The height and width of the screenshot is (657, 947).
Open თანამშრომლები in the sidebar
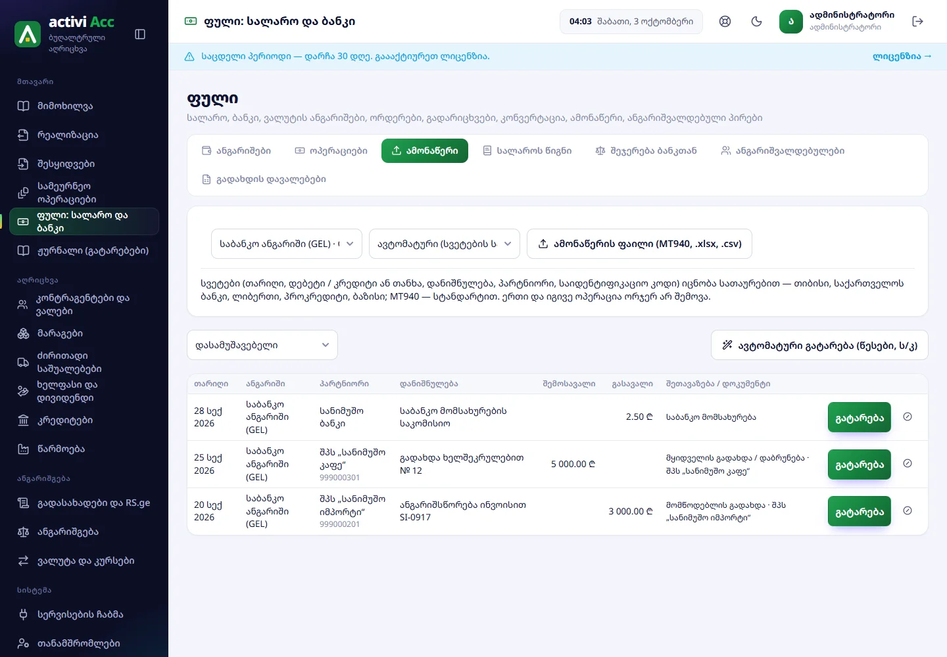click(84, 643)
